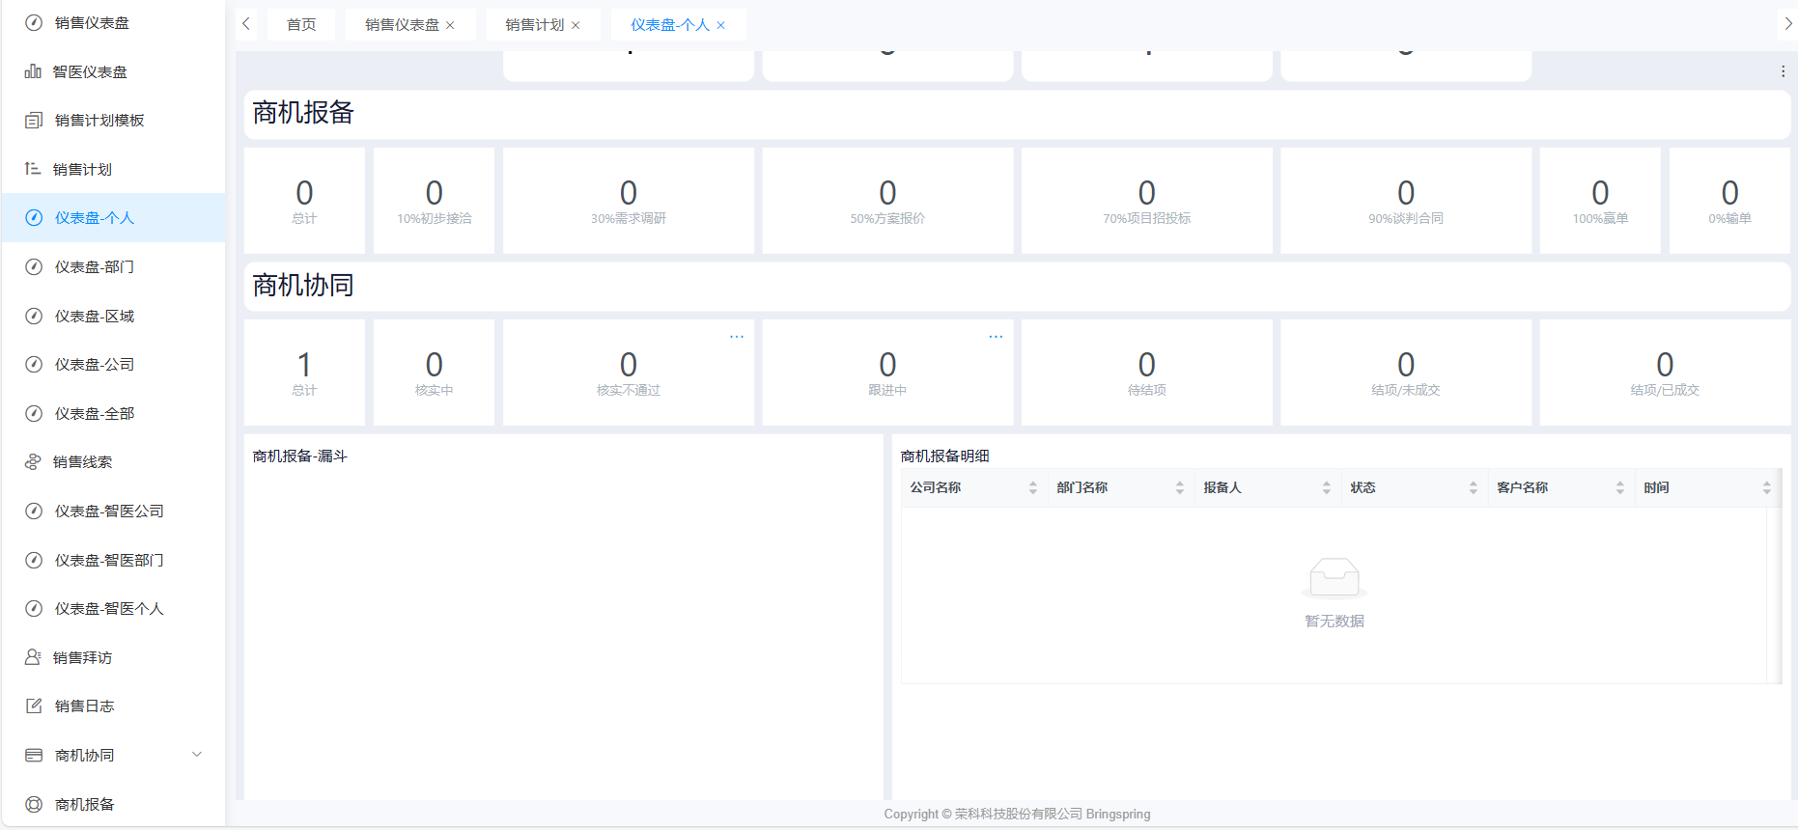
Task: Open ellipsis menu on 核实不通过 card
Action: (737, 337)
